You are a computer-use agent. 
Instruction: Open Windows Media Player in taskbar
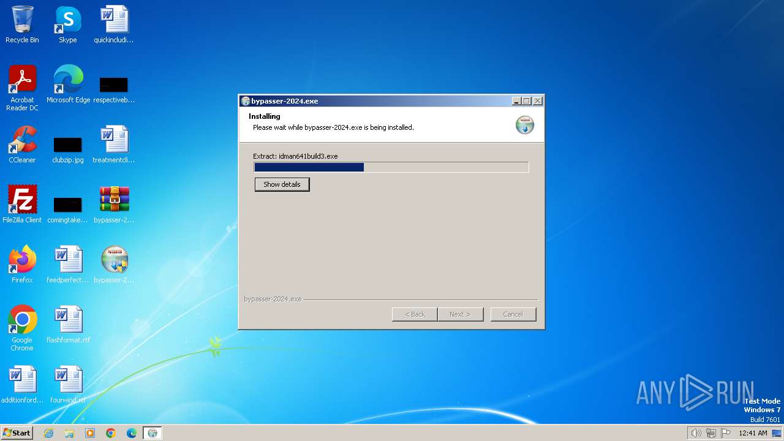(x=90, y=433)
